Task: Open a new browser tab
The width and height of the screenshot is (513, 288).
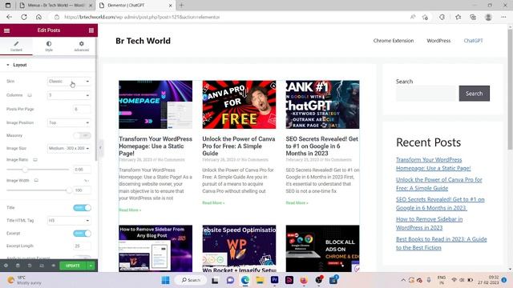Action: tap(181, 6)
